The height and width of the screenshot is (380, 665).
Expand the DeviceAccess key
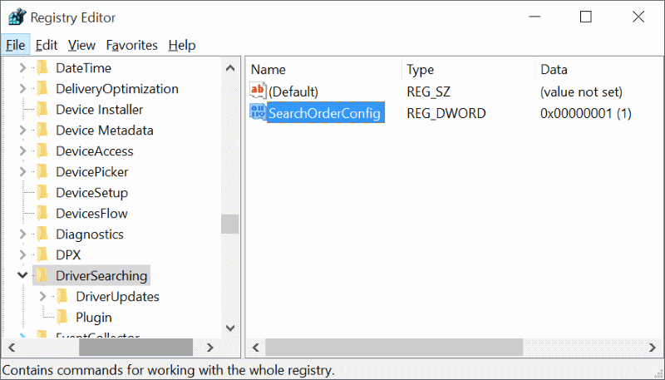click(22, 151)
